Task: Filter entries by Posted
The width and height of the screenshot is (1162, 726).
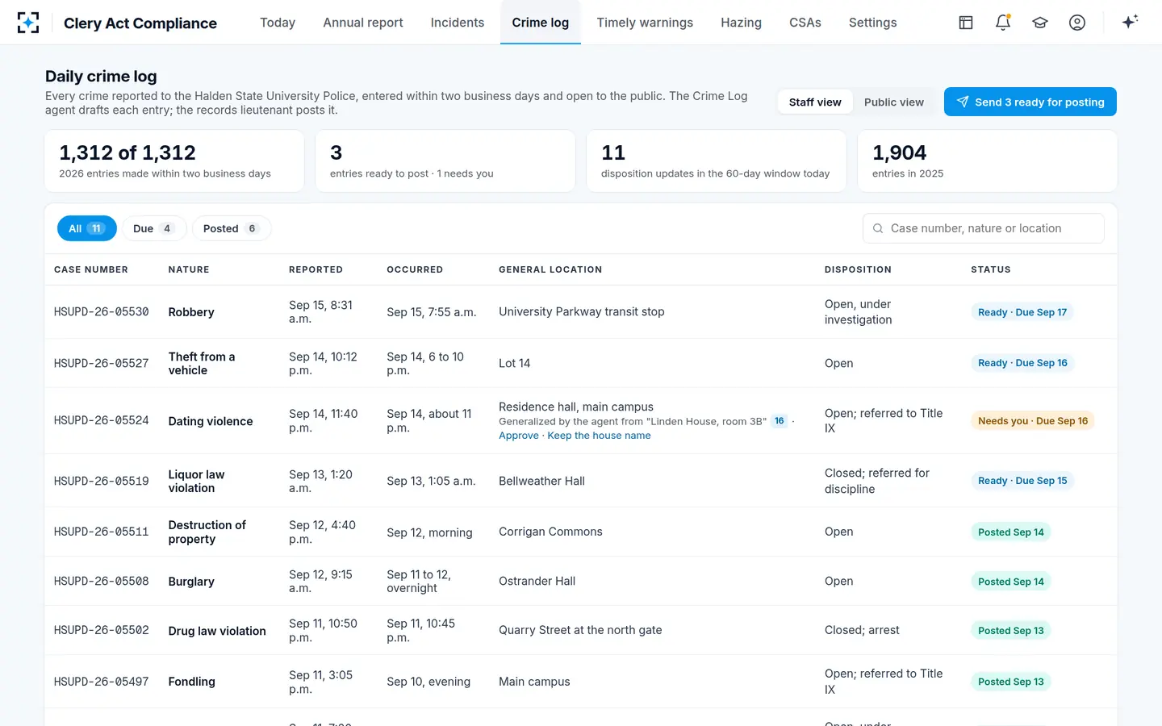Action: (232, 228)
